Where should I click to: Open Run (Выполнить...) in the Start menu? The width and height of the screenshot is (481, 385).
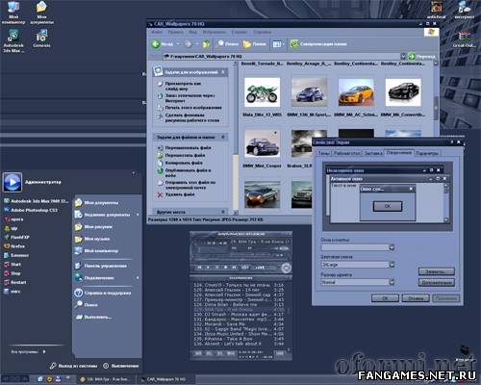click(93, 317)
